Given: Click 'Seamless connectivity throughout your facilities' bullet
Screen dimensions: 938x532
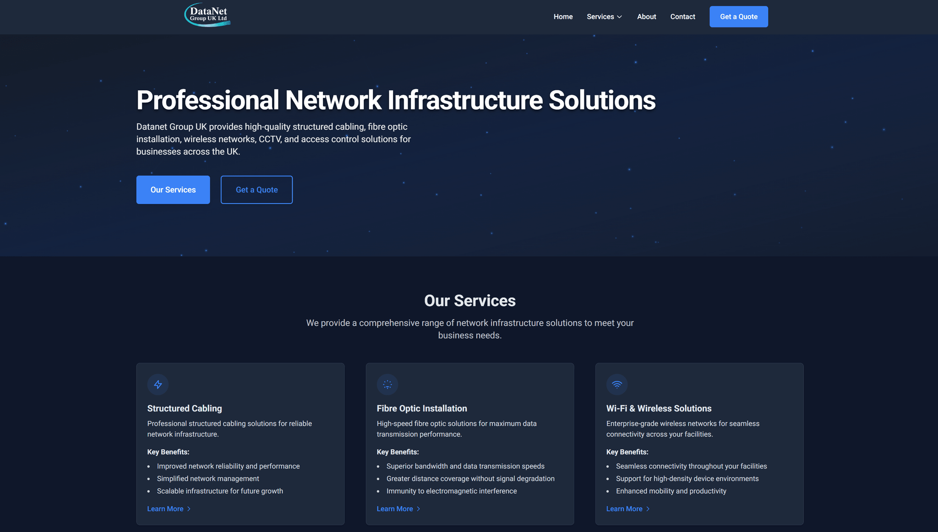Looking at the screenshot, I should [x=691, y=466].
